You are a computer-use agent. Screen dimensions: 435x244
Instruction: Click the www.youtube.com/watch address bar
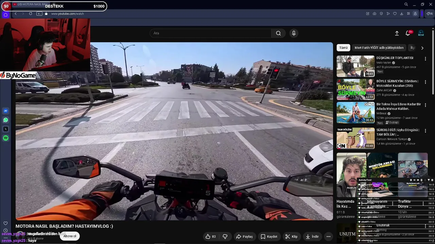pyautogui.click(x=67, y=14)
